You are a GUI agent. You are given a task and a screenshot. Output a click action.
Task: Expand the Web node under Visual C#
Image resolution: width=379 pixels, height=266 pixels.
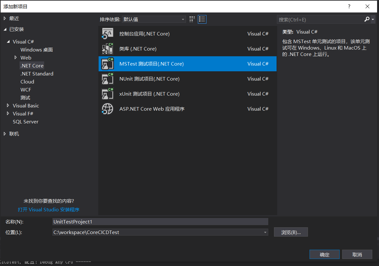click(15, 58)
